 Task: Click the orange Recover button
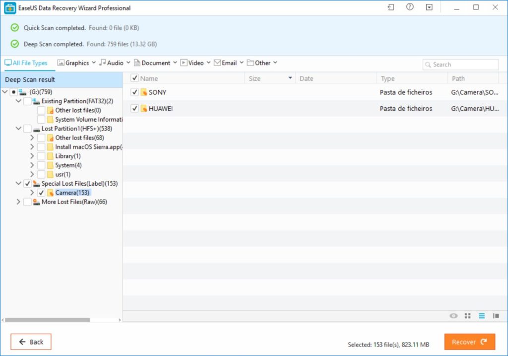(469, 342)
